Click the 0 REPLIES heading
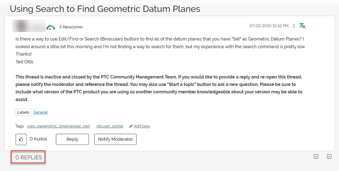This screenshot has height=171, width=339. coord(29,157)
